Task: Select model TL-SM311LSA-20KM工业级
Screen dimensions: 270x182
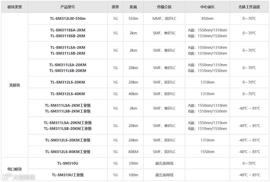Action: (x=68, y=123)
